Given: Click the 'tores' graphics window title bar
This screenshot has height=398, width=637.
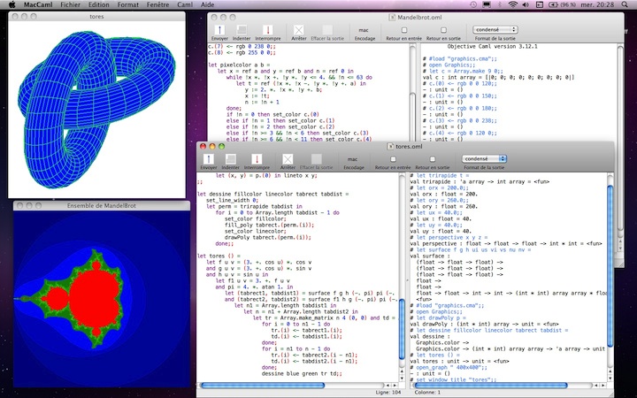Looking at the screenshot, I should coord(96,17).
